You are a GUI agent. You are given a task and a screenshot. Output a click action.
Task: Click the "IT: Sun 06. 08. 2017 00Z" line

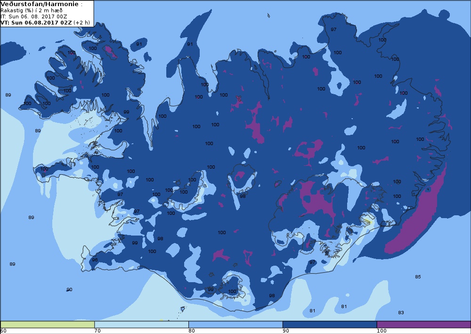coord(33,16)
